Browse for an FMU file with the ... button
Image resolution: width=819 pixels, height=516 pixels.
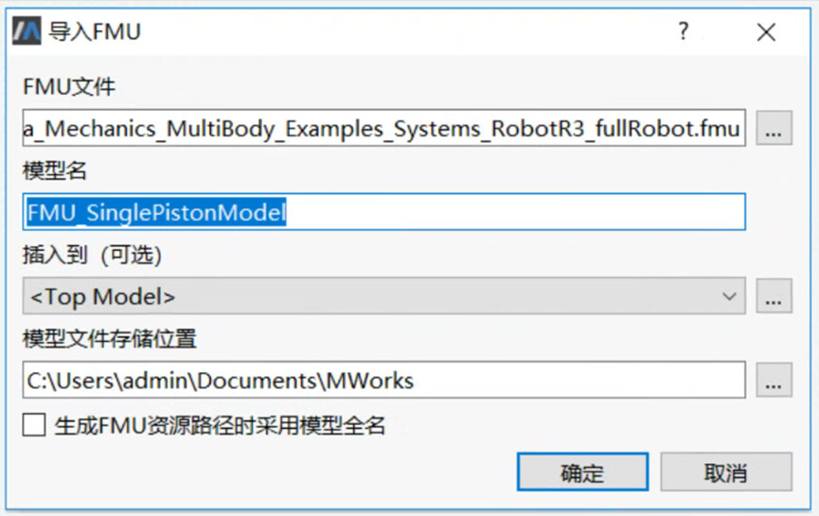[774, 128]
